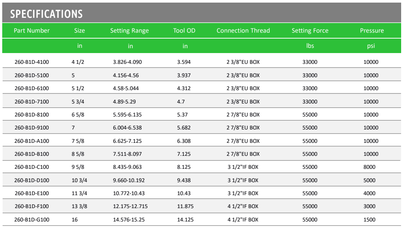The width and height of the screenshot is (403, 230).
Task: Select setting range 9.660-10.192
Action: (129, 180)
